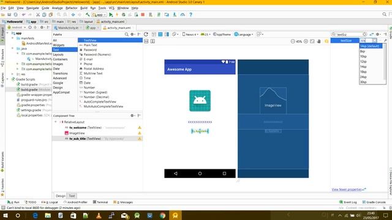Select Design plus Blueprint view icon
392x220 pixels.
coord(167,34)
